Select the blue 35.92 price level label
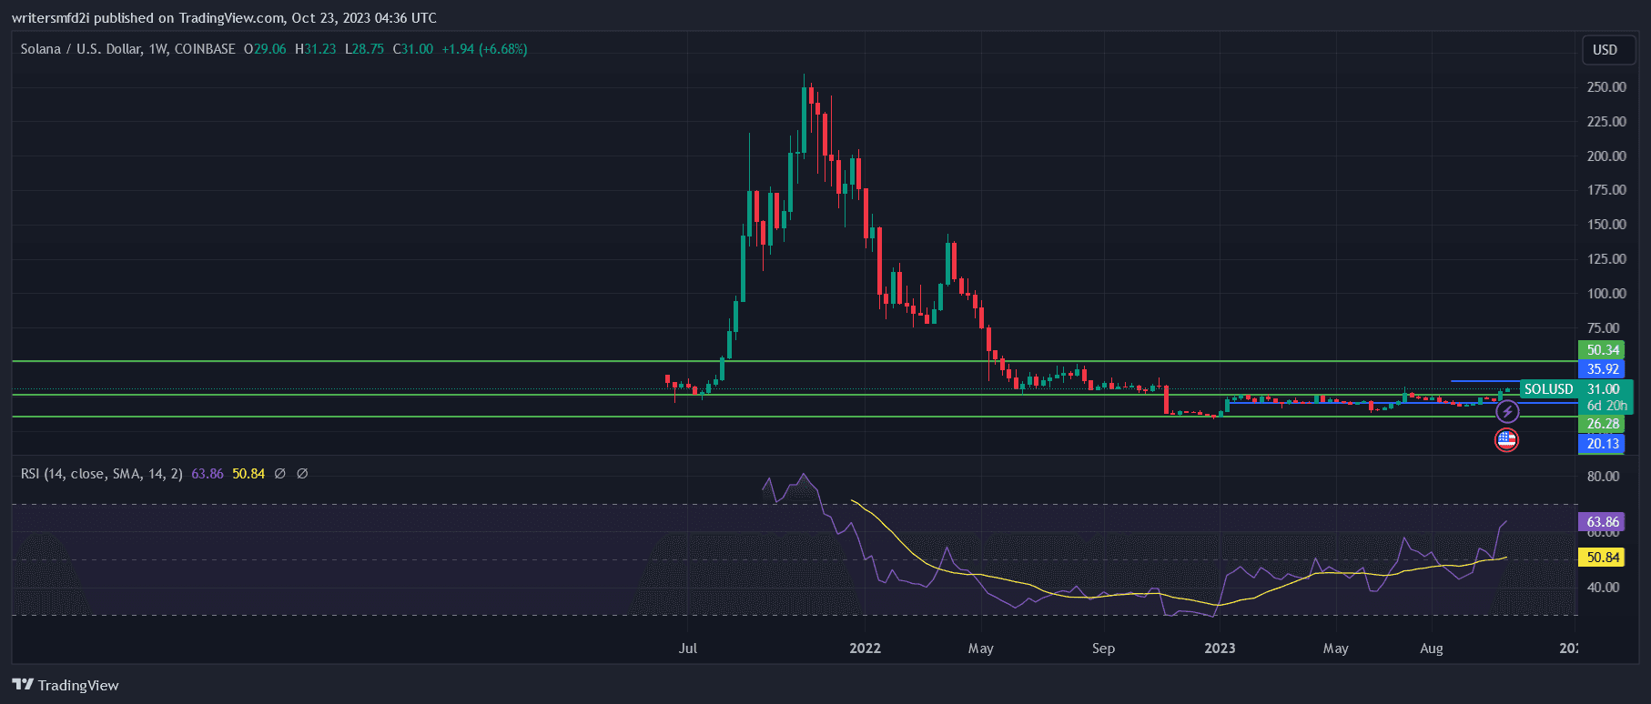 tap(1602, 369)
